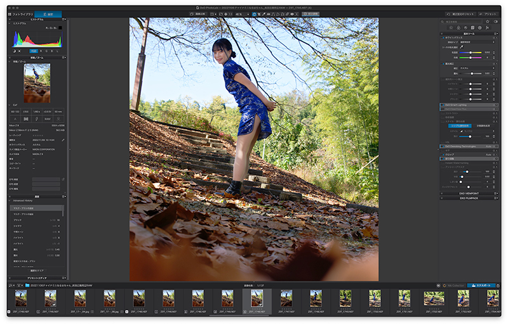508x325 pixels.
Task: Click the GPS latitude input field
Action: (46, 179)
